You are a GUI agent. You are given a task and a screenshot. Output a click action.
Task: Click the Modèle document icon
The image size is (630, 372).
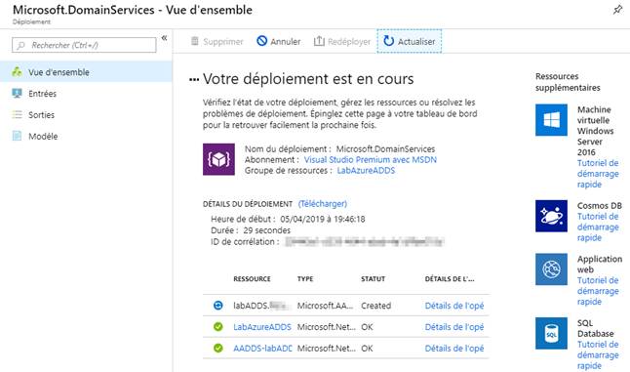17,136
